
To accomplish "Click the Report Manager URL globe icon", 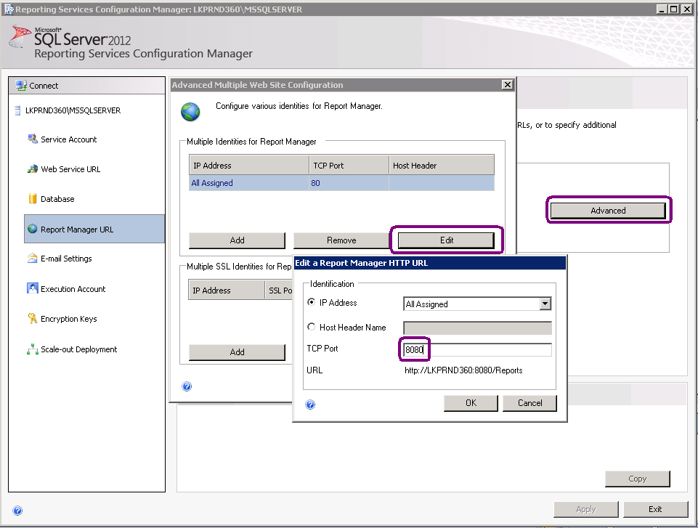I will (x=33, y=229).
